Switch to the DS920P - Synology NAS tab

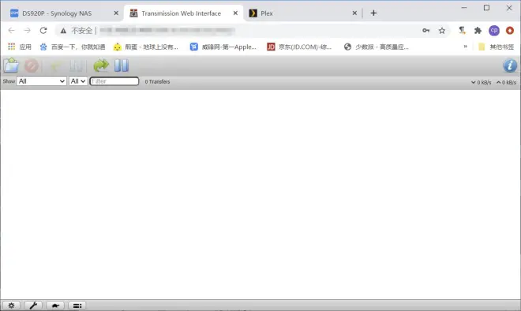pos(57,13)
